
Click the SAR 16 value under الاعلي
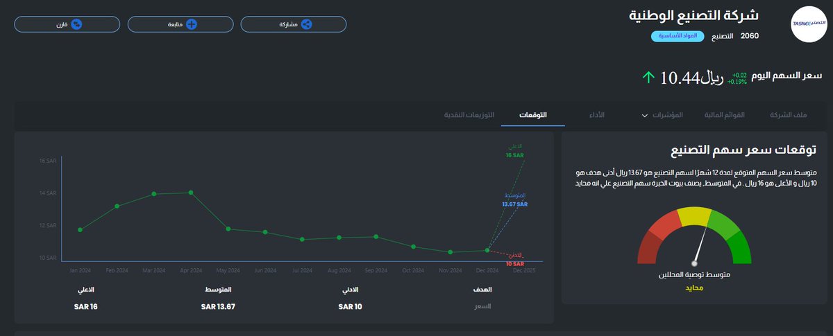tap(86, 306)
